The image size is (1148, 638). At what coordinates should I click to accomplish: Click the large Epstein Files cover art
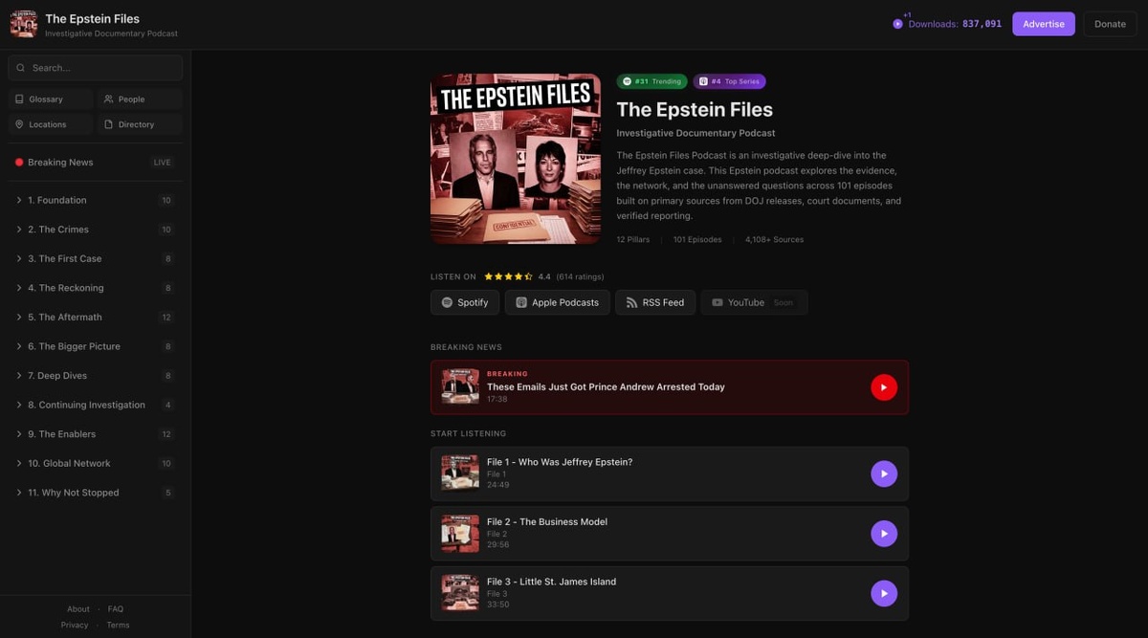(x=516, y=159)
